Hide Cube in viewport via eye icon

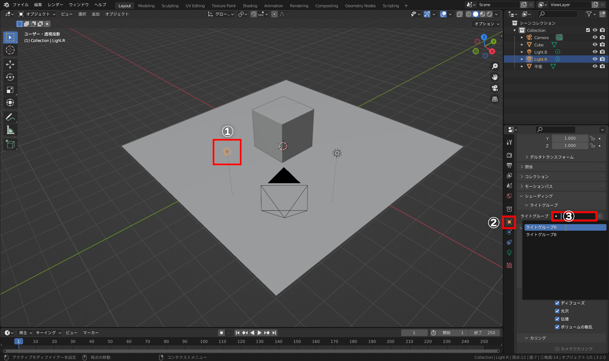(x=595, y=45)
